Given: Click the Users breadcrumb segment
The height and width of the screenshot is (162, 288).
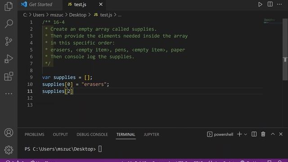Looking at the screenshot, I should (39, 15).
